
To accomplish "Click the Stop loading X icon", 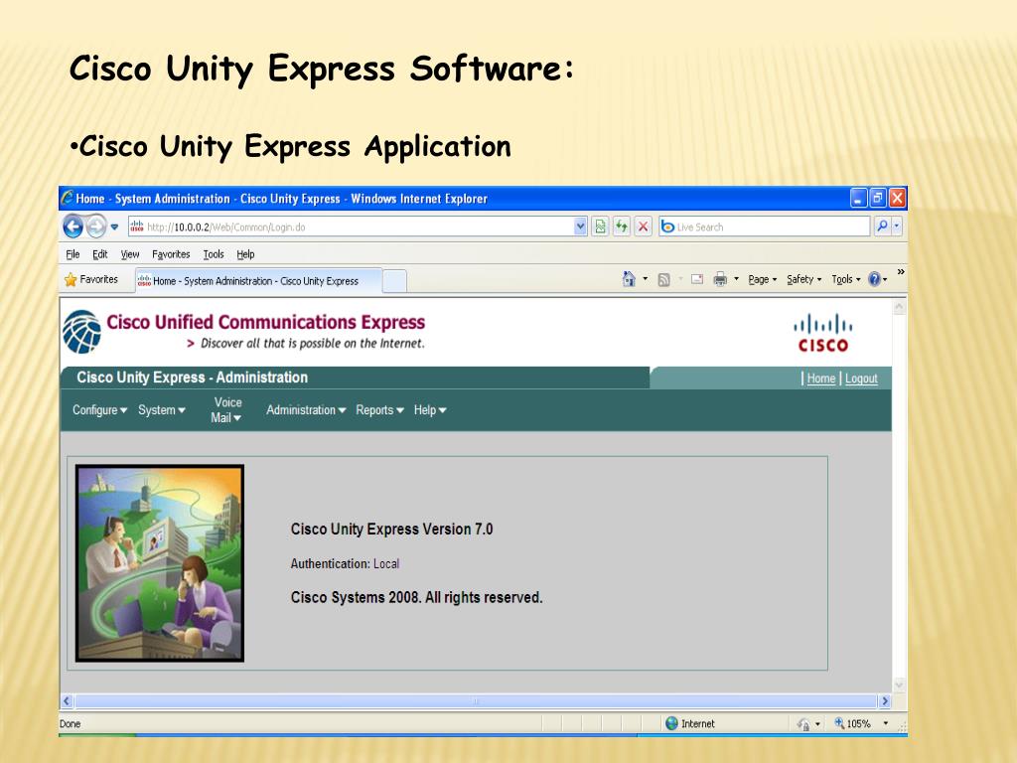I will point(643,227).
